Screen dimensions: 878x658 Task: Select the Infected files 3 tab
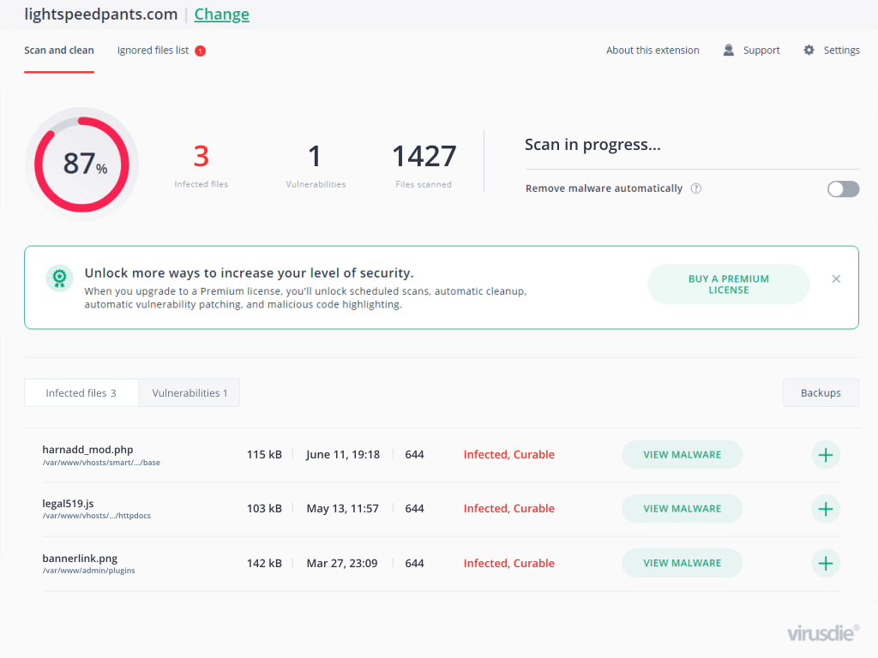tap(81, 393)
